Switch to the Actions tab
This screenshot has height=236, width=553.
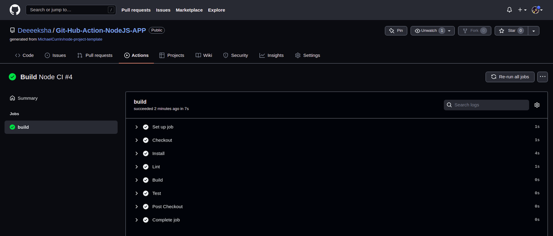click(136, 55)
